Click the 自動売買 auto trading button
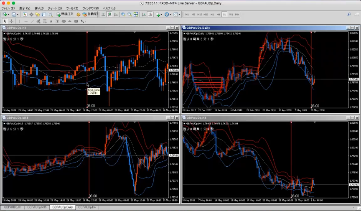Screen dimensions: 361x211 [x=89, y=14]
